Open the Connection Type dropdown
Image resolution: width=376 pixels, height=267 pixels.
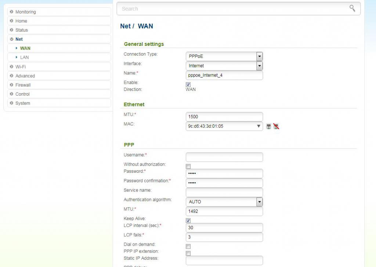(x=259, y=56)
